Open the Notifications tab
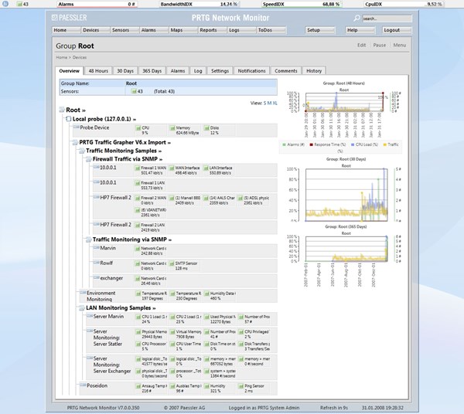The image size is (464, 414). click(x=251, y=70)
